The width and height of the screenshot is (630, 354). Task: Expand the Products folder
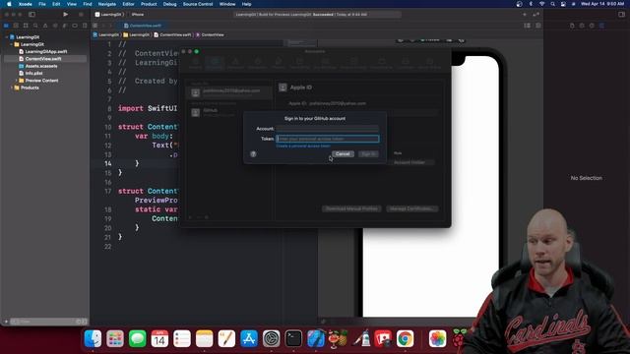[11, 88]
